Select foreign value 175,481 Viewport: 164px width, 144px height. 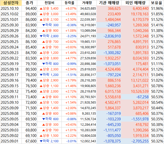point(135,64)
